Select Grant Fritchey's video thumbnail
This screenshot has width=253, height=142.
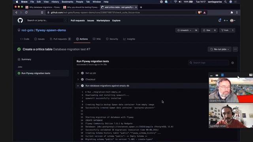(x=231, y=90)
